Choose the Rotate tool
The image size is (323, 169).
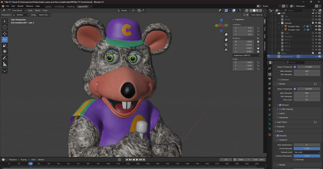click(5, 39)
